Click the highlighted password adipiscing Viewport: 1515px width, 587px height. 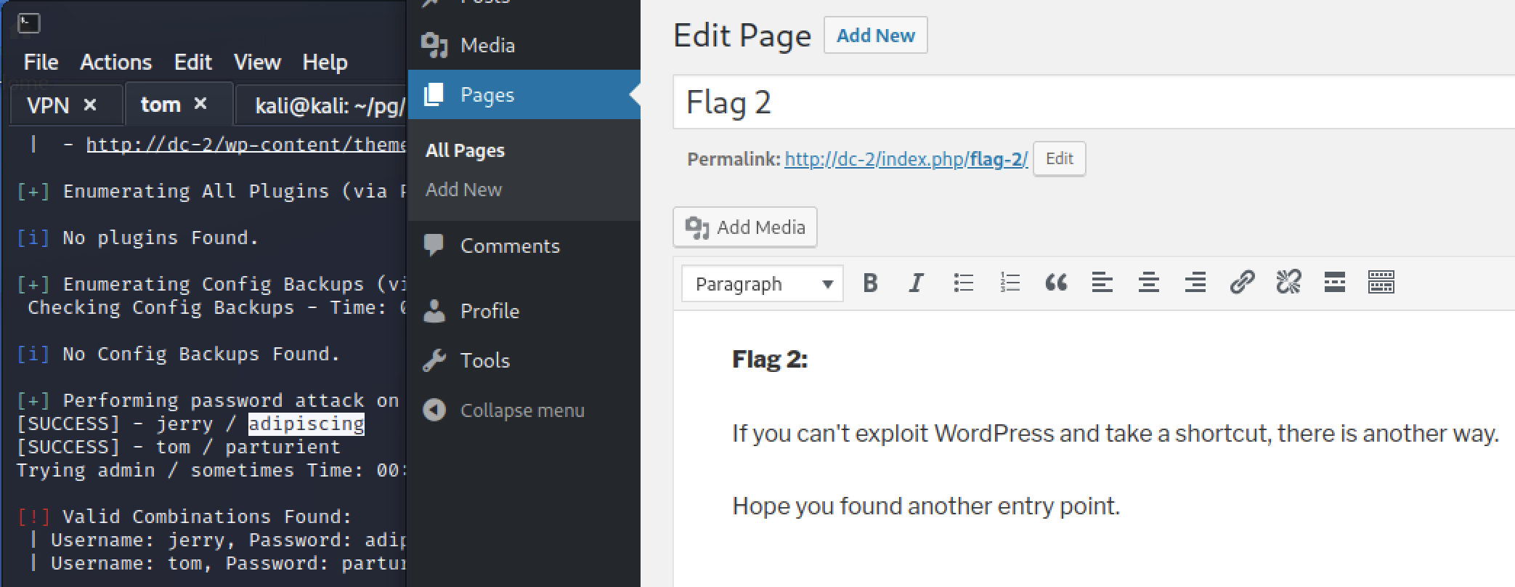pos(306,424)
